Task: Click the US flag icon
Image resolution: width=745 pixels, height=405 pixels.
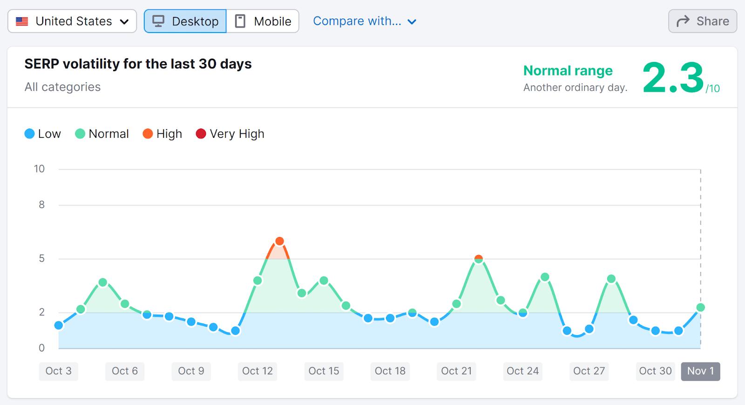Action: [22, 21]
